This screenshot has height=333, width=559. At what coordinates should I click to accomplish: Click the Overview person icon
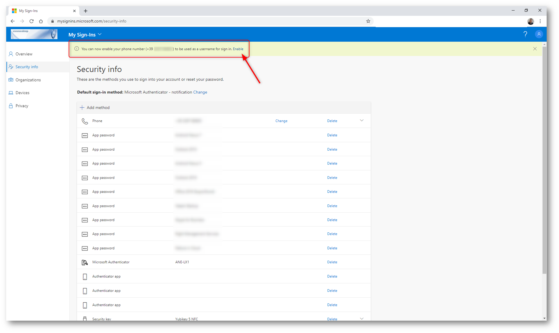[x=11, y=54]
